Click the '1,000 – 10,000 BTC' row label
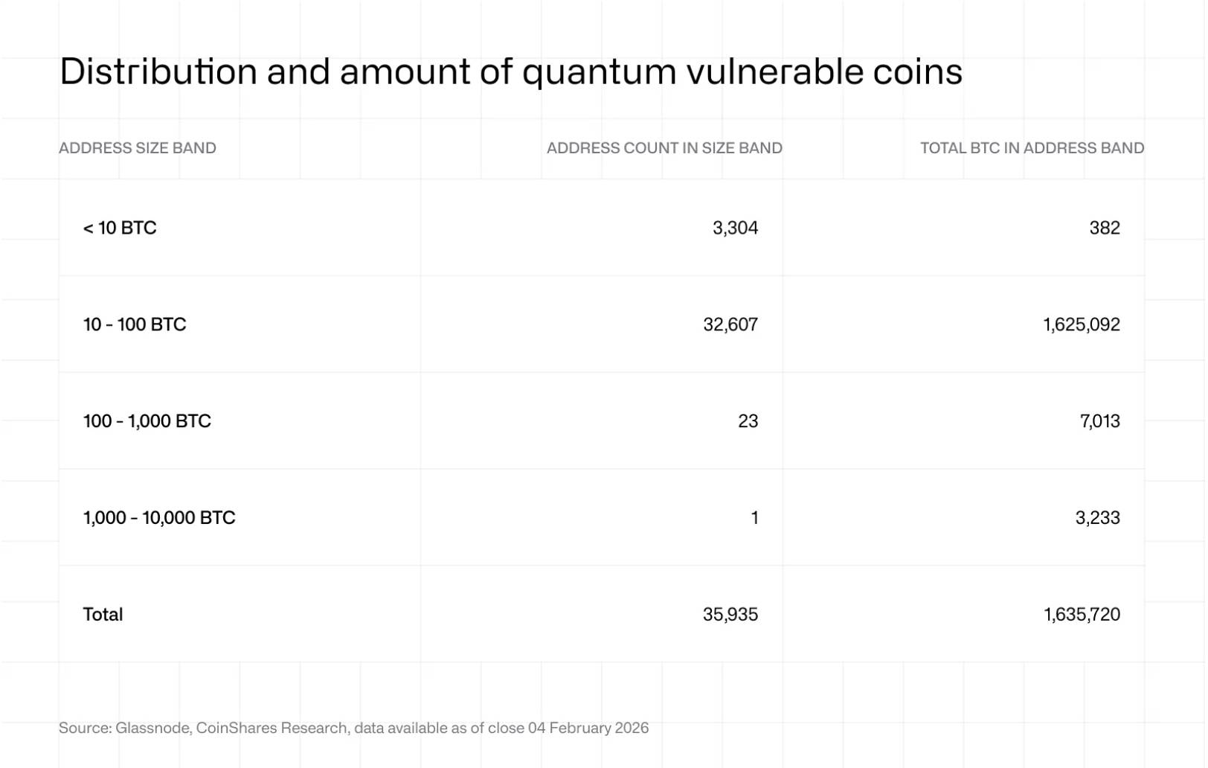 (x=159, y=518)
